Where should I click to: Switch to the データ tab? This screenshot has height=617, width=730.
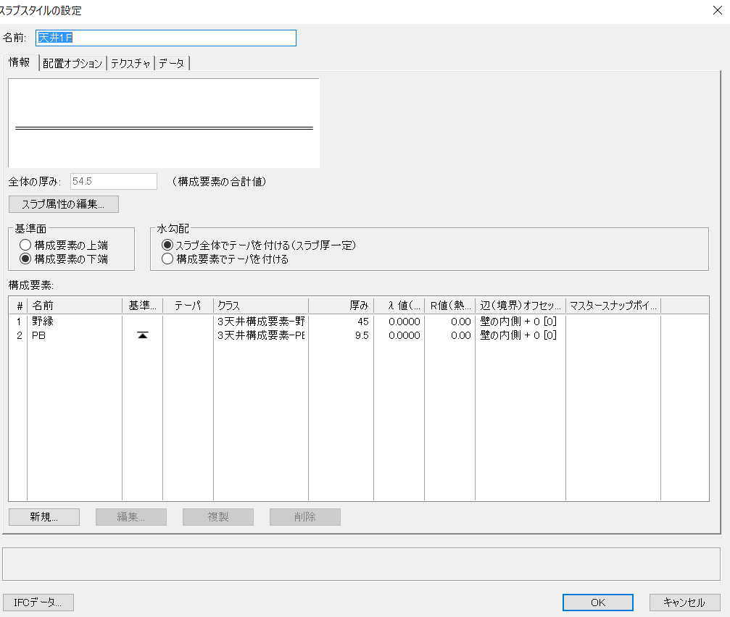[172, 63]
